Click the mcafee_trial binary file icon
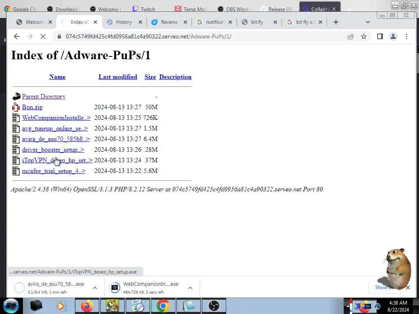The height and width of the screenshot is (314, 419). (x=16, y=171)
